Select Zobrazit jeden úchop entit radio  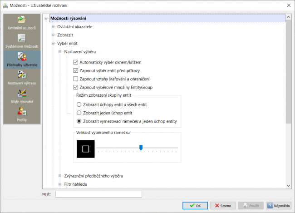[79, 113]
